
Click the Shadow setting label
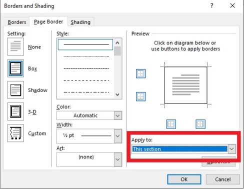pyautogui.click(x=37, y=90)
